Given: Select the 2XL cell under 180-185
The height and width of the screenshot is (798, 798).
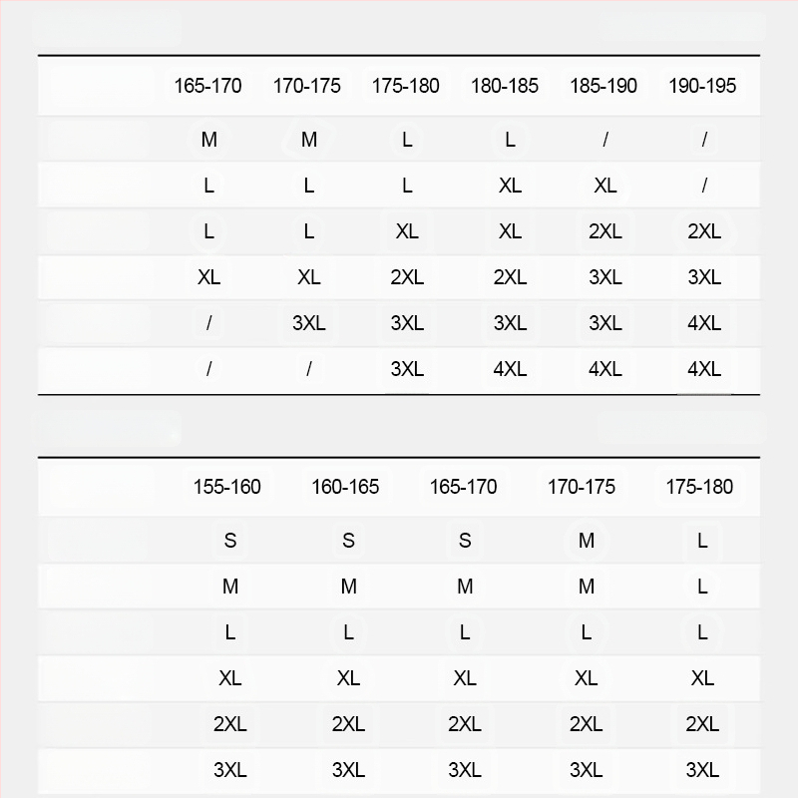Looking at the screenshot, I should pos(510,277).
